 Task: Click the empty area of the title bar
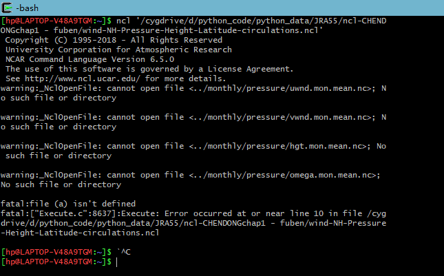coord(241,7)
